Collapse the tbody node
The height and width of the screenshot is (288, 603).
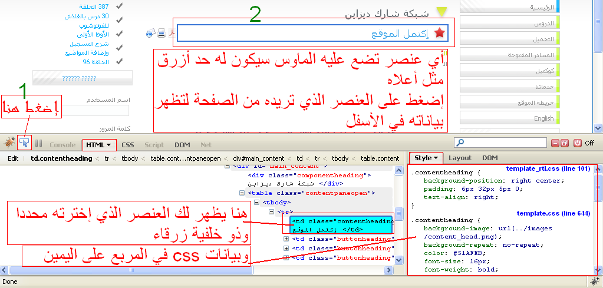tap(256, 203)
